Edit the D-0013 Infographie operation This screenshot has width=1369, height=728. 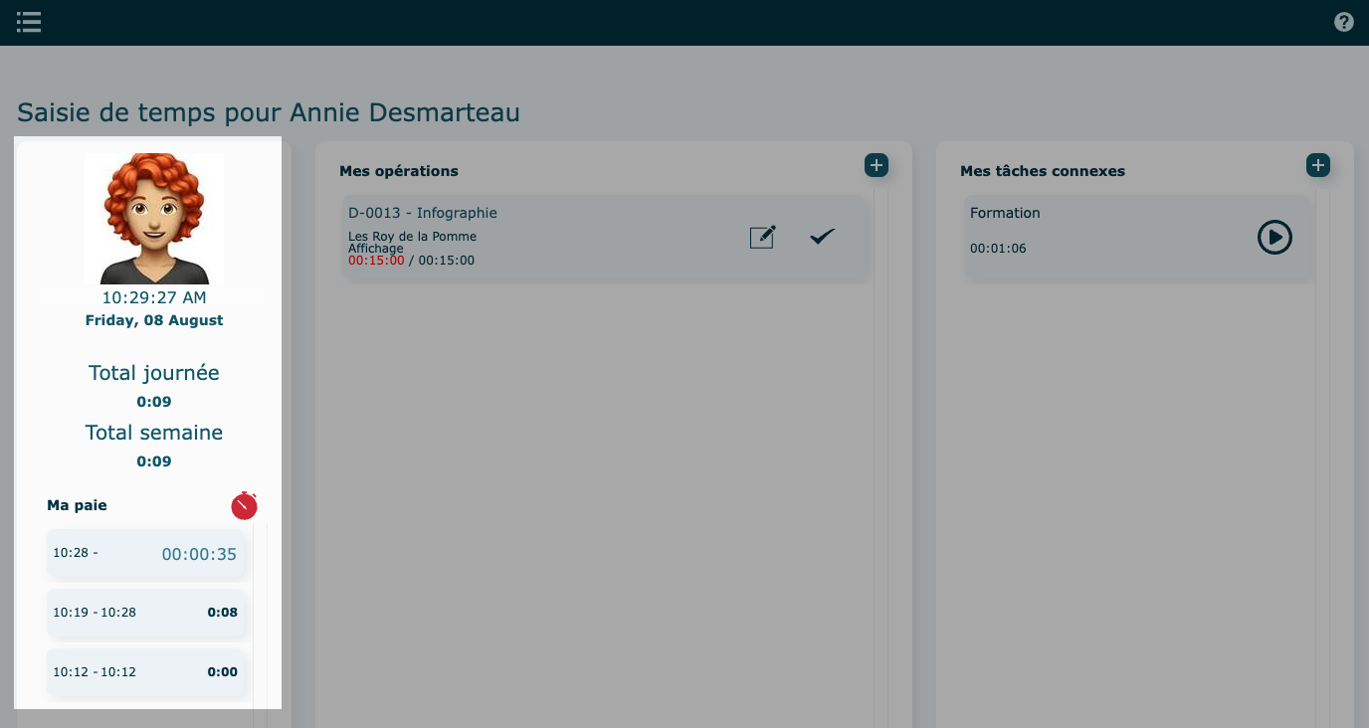click(x=762, y=237)
